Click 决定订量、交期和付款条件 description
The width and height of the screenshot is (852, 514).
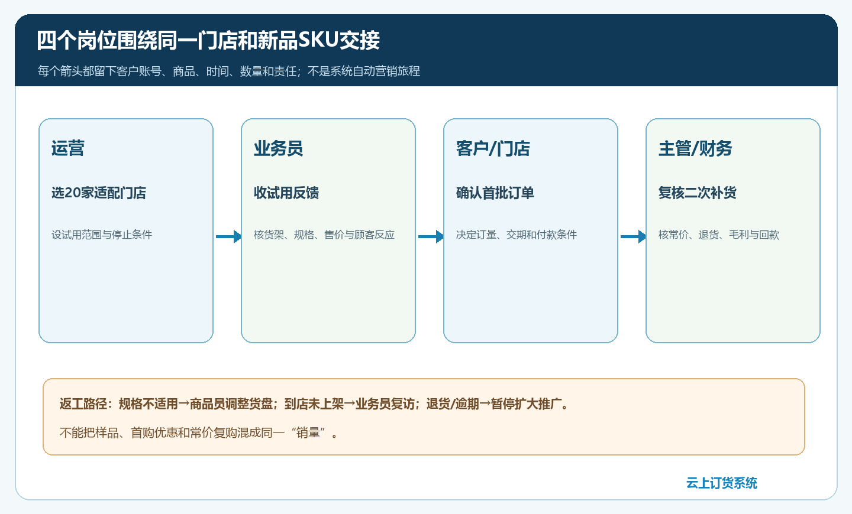[x=517, y=235]
